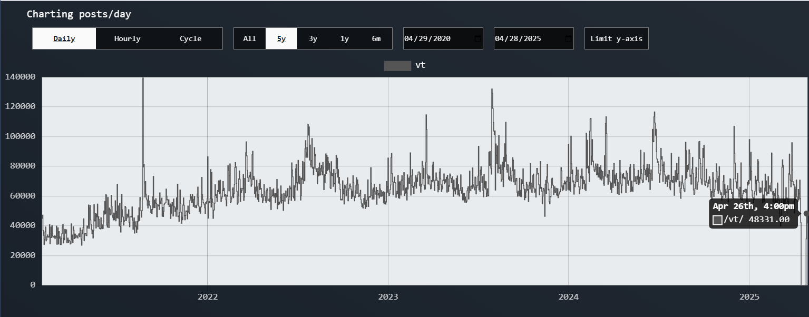Switch to Hourly view
Viewport: 809px width, 317px height.
click(x=127, y=38)
